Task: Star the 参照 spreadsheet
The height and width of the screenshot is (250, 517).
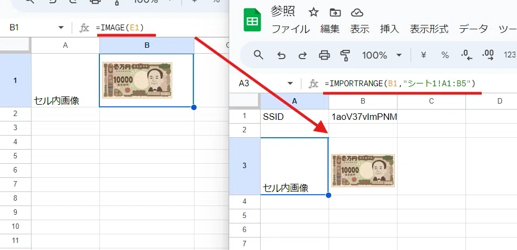Action: [313, 12]
